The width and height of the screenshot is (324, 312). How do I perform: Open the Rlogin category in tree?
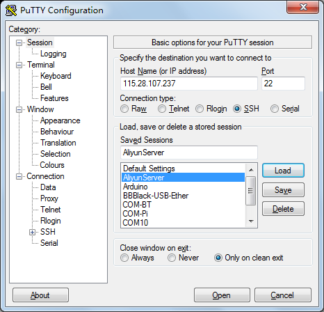pyautogui.click(x=51, y=221)
